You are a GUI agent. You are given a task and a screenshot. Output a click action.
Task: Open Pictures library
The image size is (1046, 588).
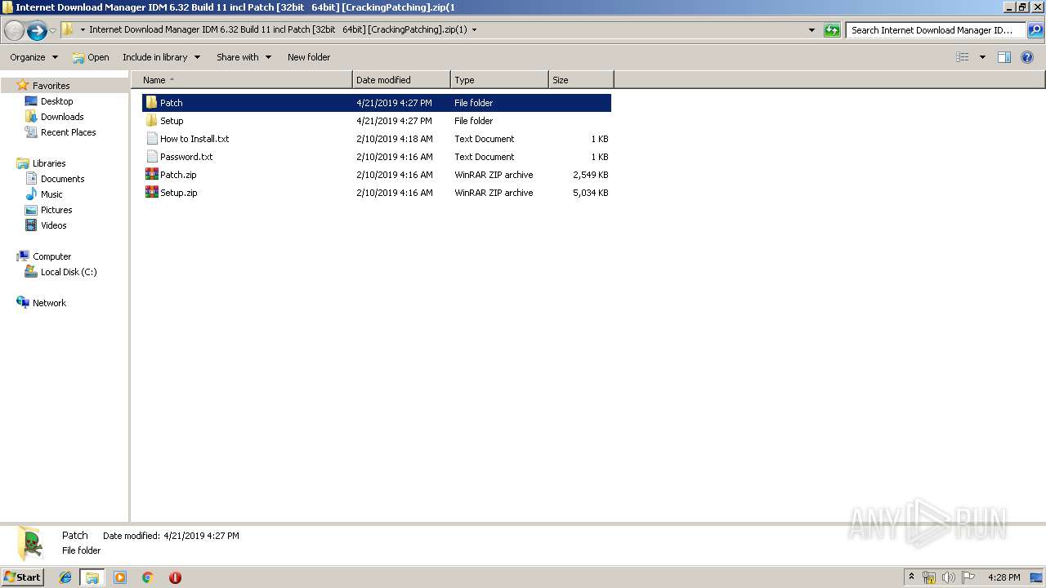tap(56, 210)
